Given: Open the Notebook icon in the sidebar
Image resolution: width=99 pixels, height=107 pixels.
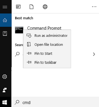Looking at the screenshot, I should point(5,33).
